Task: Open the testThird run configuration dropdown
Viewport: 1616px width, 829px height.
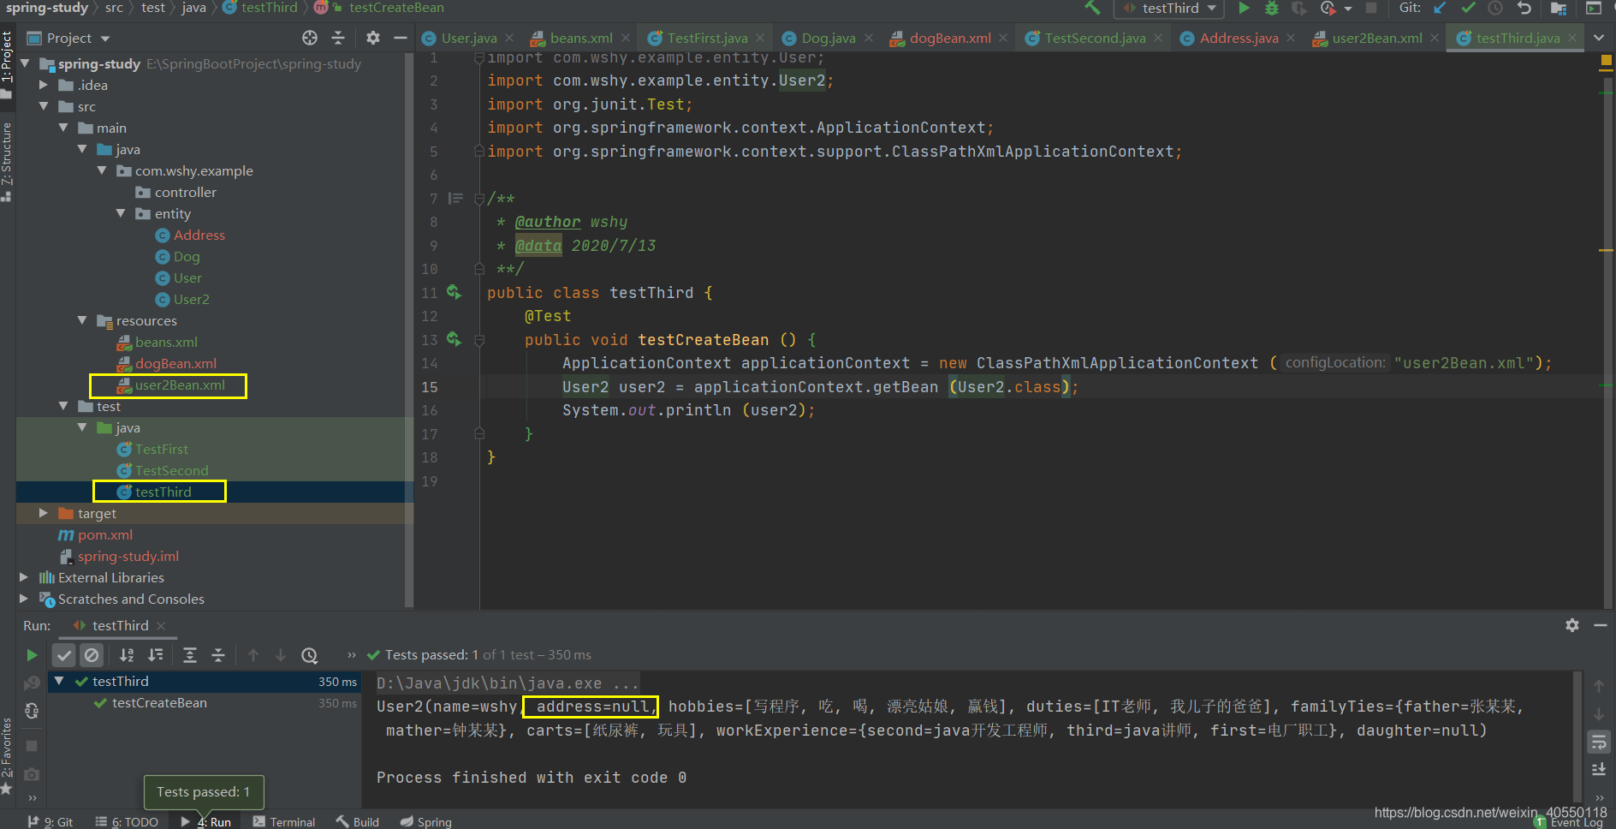Action: (1169, 9)
